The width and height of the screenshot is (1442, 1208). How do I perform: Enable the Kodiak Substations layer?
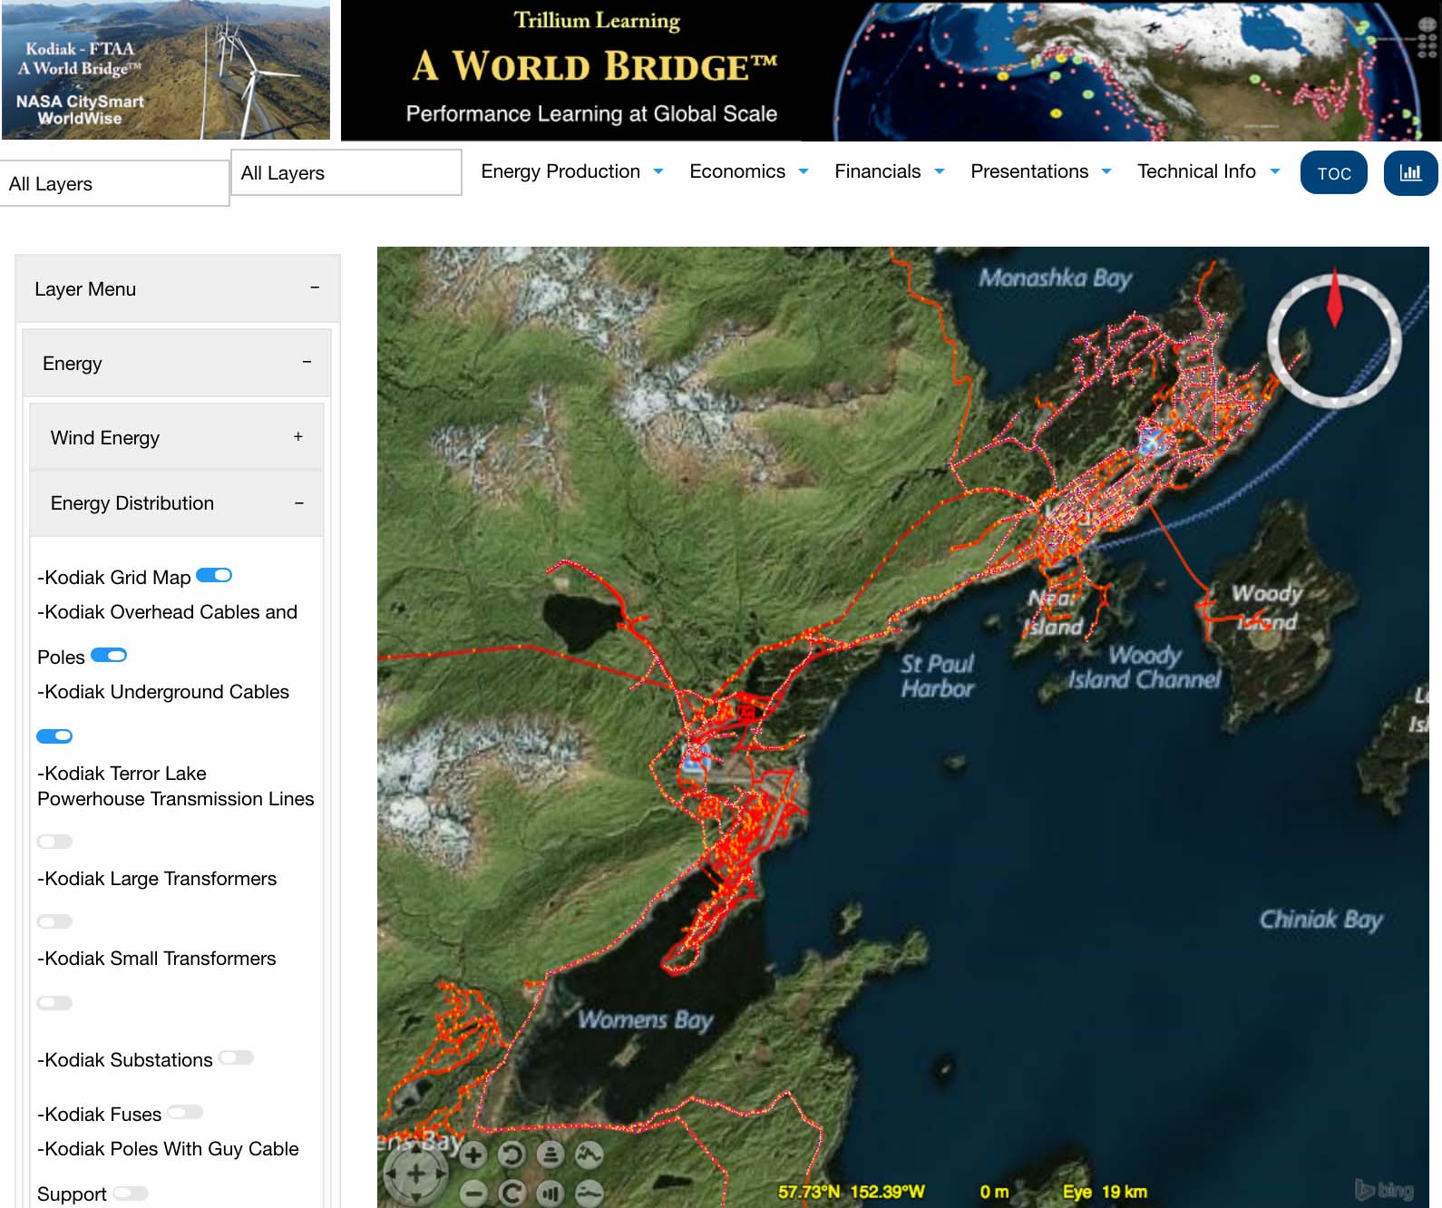point(236,1058)
